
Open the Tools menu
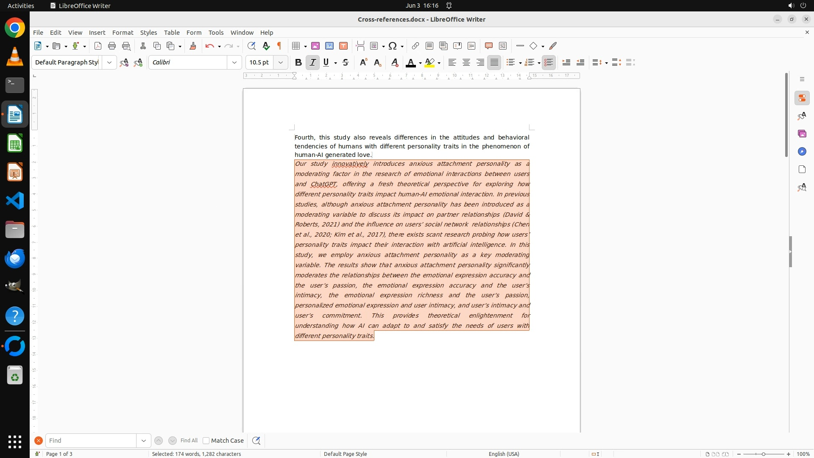(216, 32)
